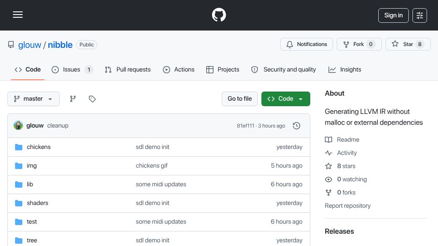Open the Actions tab
This screenshot has width=438, height=246.
tap(178, 69)
